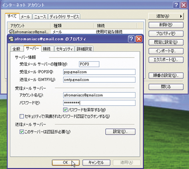Enable secure password authentication logon checkbox

(22, 116)
